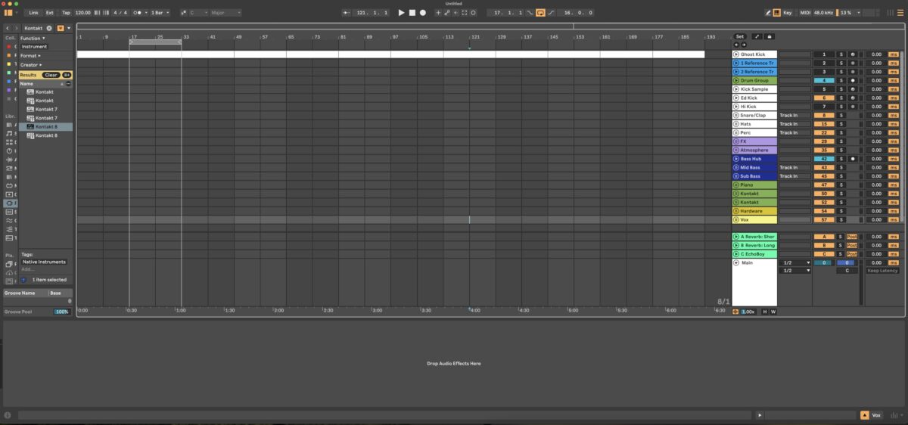Viewport: 908px width, 425px height.
Task: Click the Stop transport button
Action: [412, 13]
